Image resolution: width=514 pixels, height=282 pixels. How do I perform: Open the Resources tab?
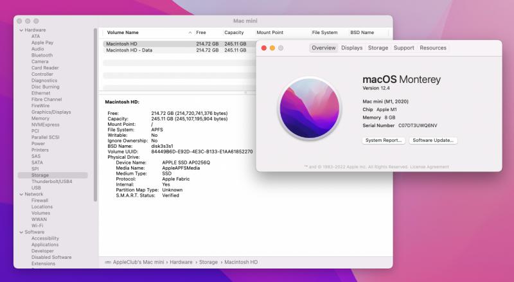click(433, 48)
